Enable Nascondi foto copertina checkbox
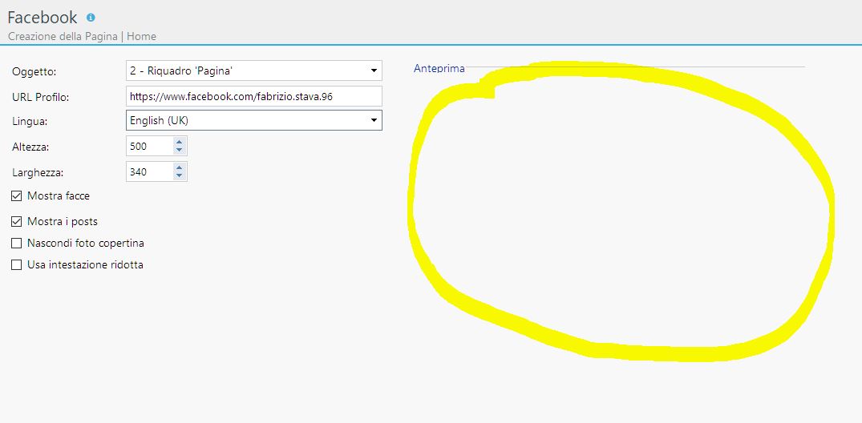 pyautogui.click(x=17, y=244)
